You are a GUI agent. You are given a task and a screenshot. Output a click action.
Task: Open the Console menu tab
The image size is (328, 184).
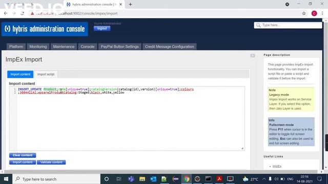click(88, 47)
